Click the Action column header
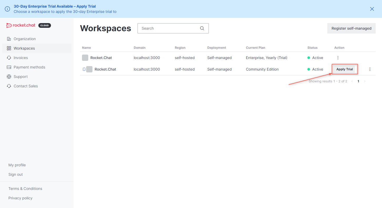Screen dimensions: 382x208 click(x=339, y=48)
